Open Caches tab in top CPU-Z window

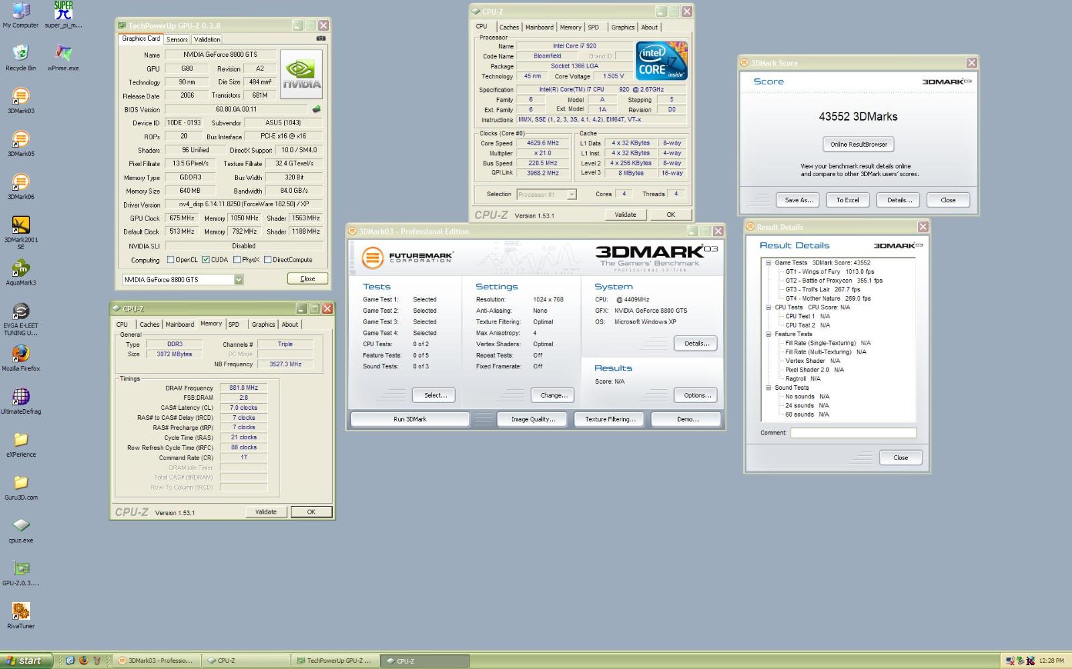click(x=509, y=27)
